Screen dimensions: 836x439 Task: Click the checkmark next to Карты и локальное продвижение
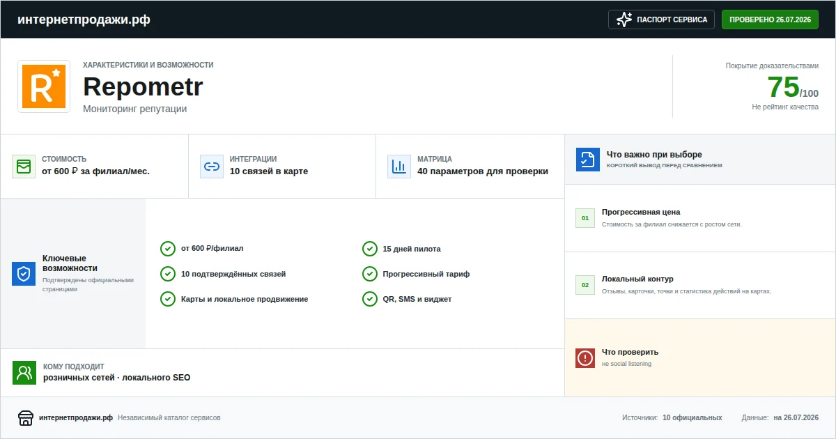pyautogui.click(x=168, y=299)
